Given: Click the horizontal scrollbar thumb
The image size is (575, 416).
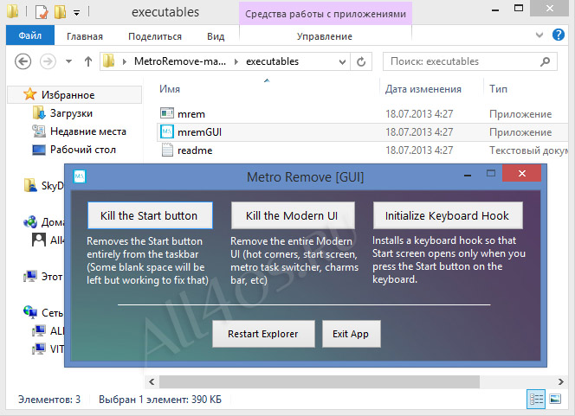Looking at the screenshot, I should pos(319,382).
